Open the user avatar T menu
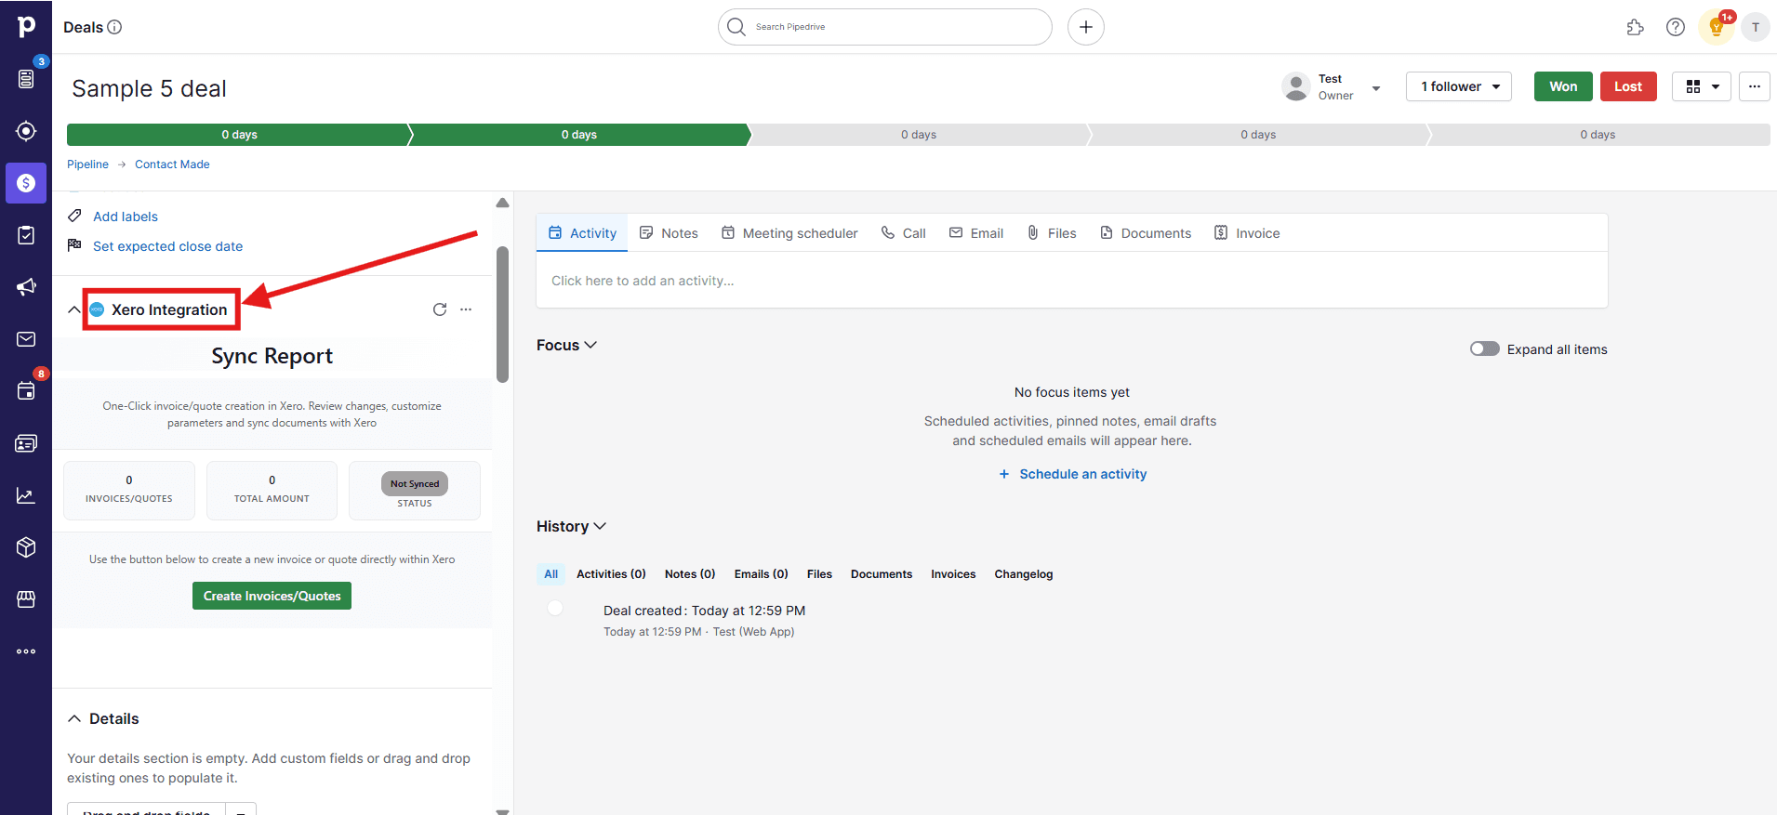This screenshot has height=815, width=1777. [x=1756, y=27]
